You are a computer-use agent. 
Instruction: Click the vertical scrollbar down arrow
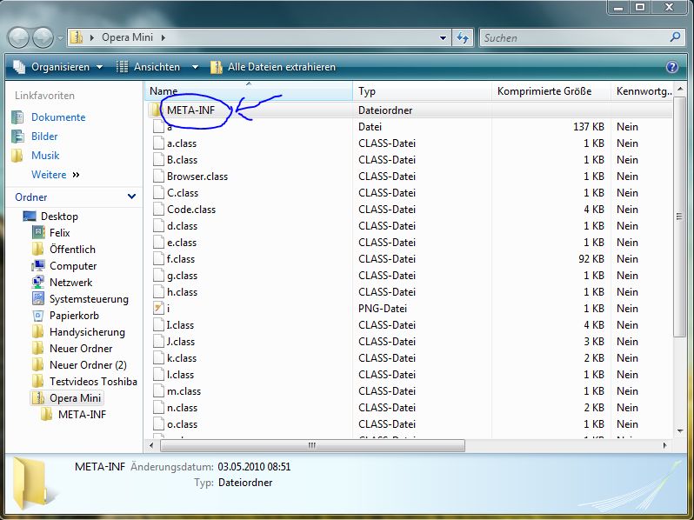(x=680, y=431)
